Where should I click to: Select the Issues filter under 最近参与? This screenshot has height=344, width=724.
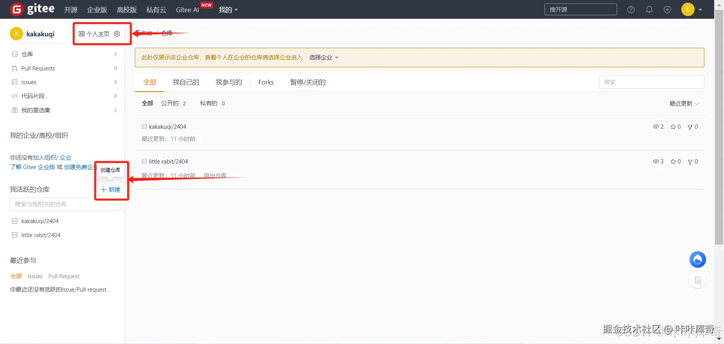35,276
